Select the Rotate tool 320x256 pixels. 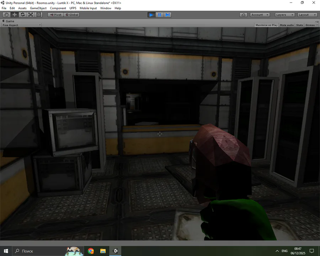coord(23,15)
